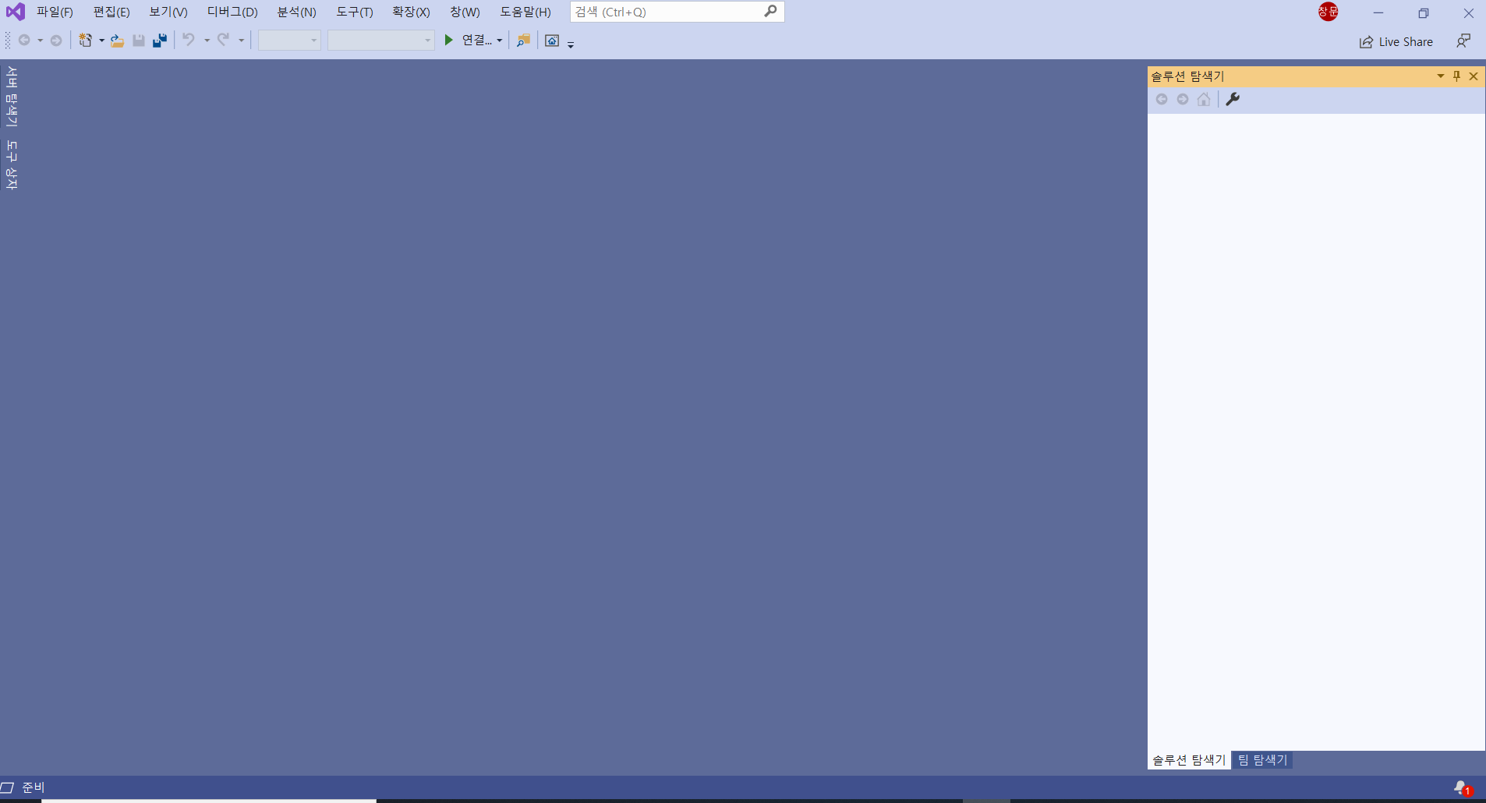
Task: Open the 보기(V) menu
Action: [x=168, y=12]
